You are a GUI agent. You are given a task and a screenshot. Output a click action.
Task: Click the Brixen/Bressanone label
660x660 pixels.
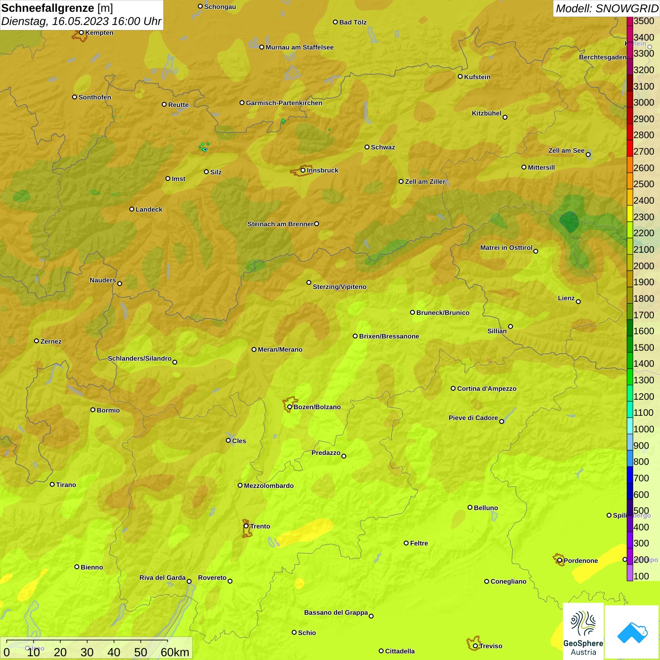coord(389,336)
